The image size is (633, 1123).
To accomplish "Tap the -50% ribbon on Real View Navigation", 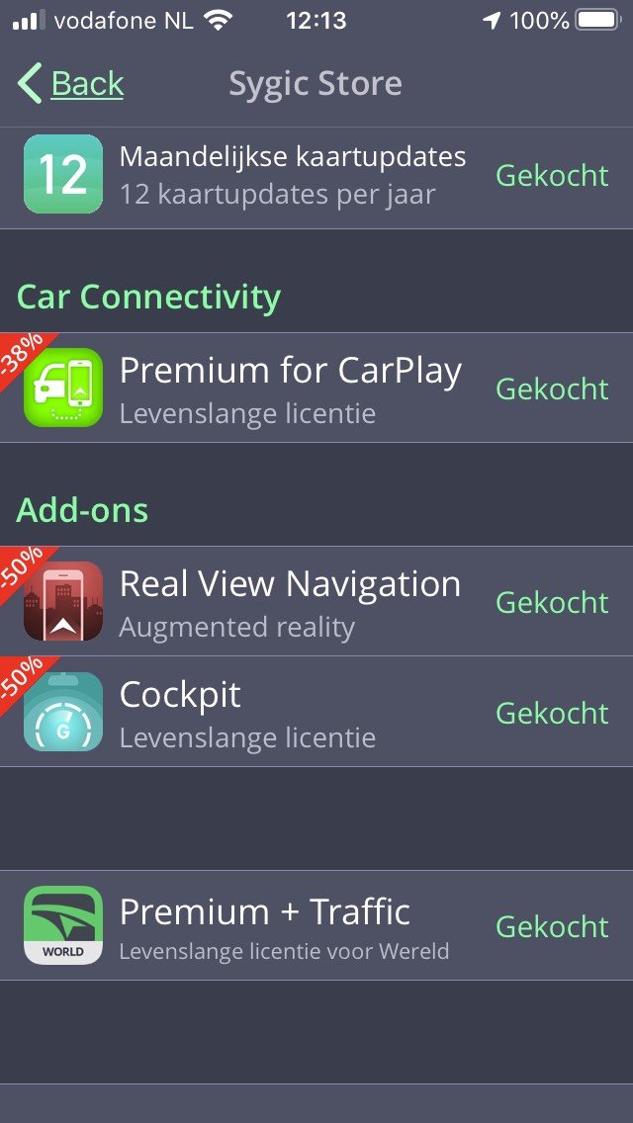I will pyautogui.click(x=22, y=567).
